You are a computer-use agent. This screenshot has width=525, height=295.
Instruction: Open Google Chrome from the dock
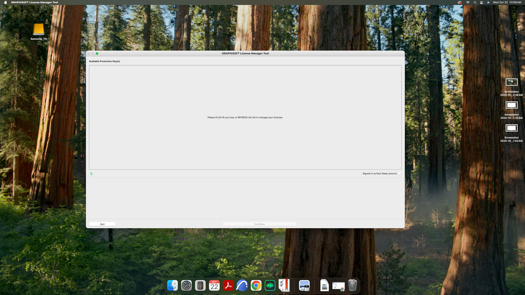tap(256, 286)
